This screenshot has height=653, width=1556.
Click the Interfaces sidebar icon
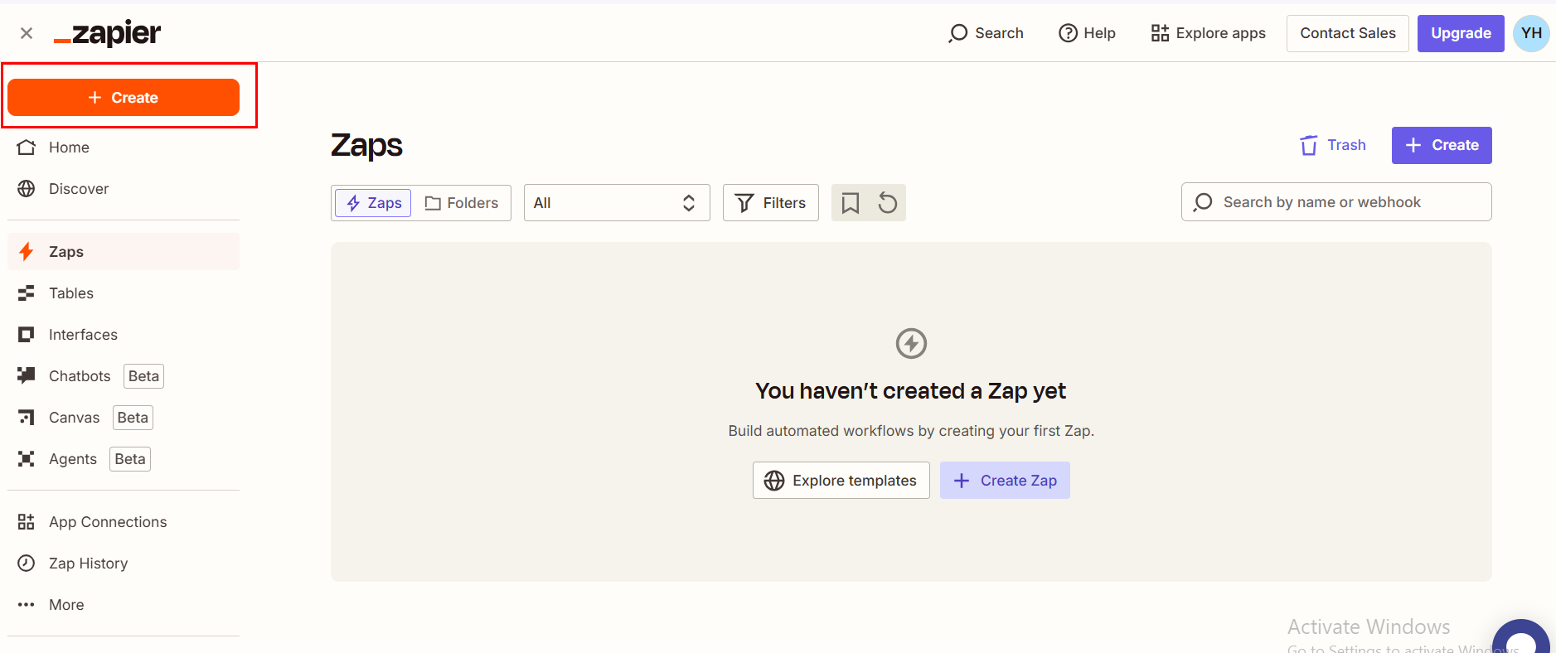27,335
